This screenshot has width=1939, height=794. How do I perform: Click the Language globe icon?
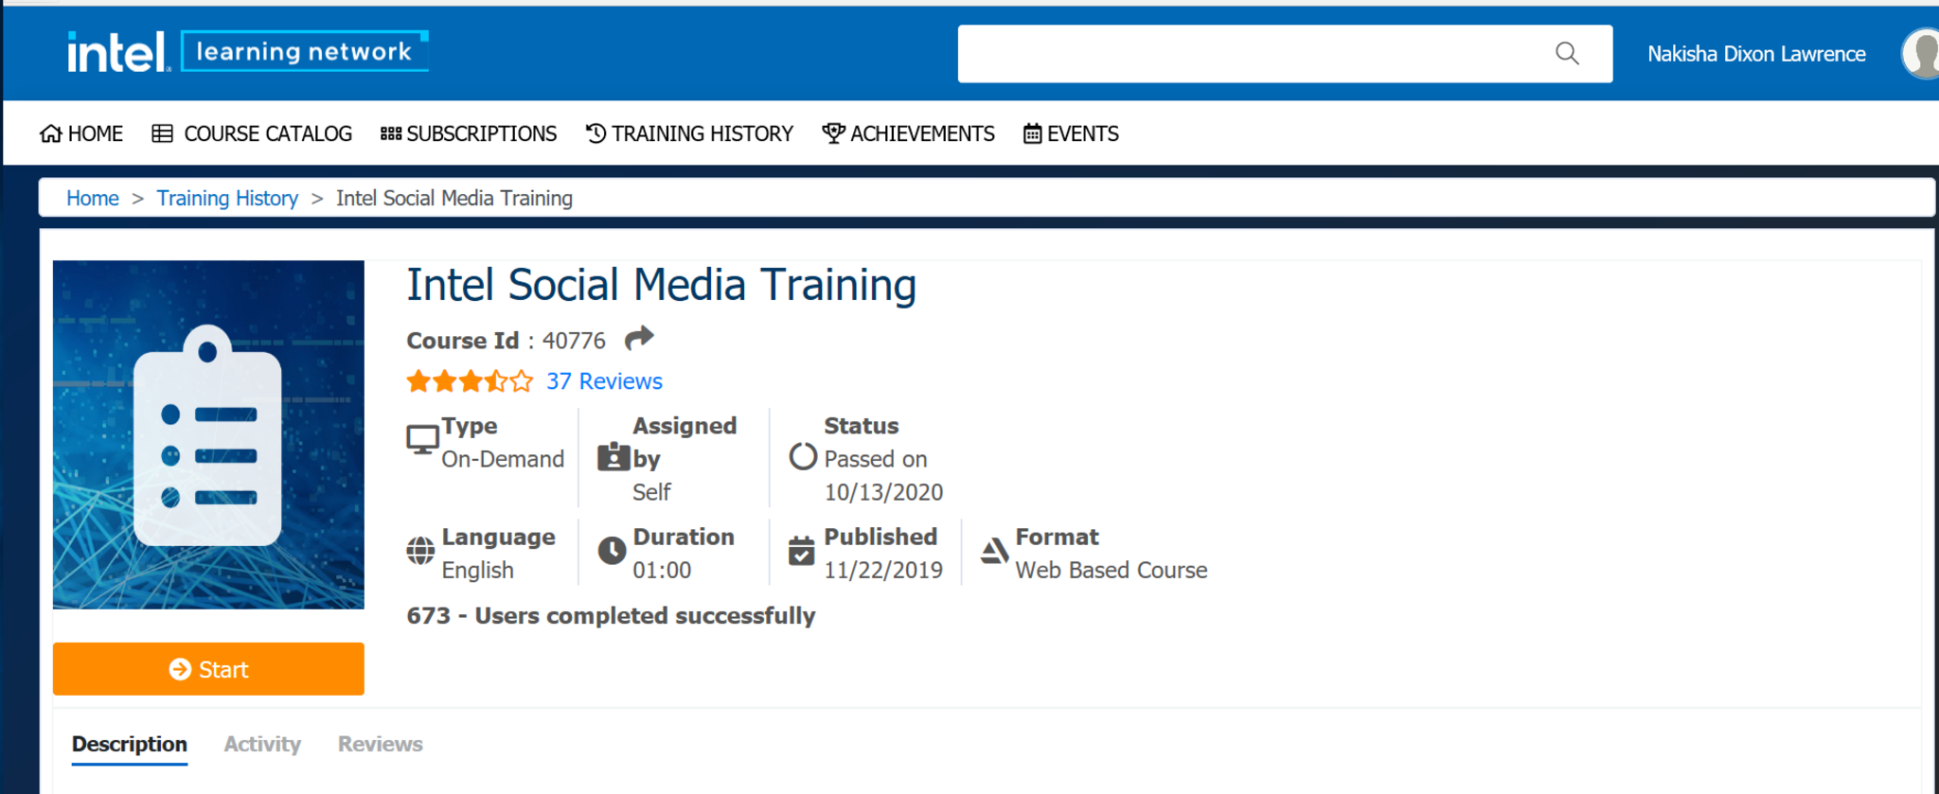pyautogui.click(x=420, y=551)
